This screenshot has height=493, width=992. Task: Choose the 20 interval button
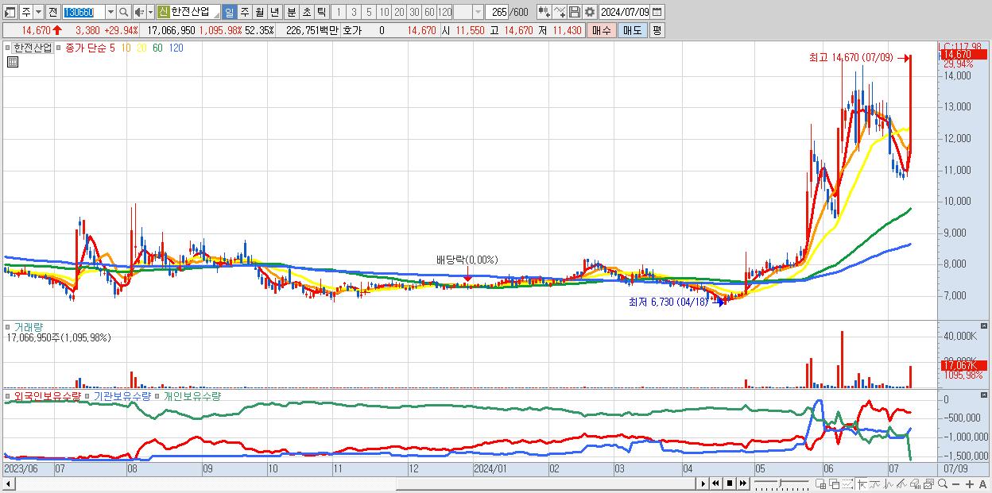[399, 12]
